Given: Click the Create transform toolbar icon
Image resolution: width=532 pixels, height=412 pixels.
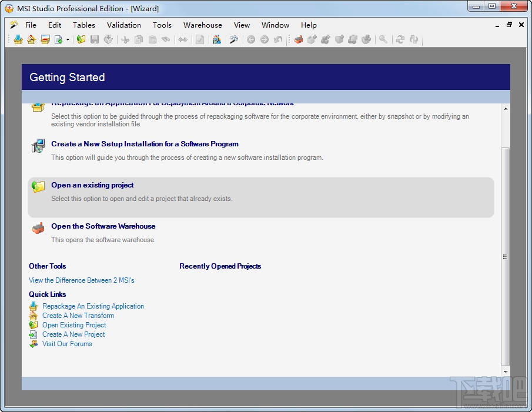Looking at the screenshot, I should pyautogui.click(x=32, y=40).
